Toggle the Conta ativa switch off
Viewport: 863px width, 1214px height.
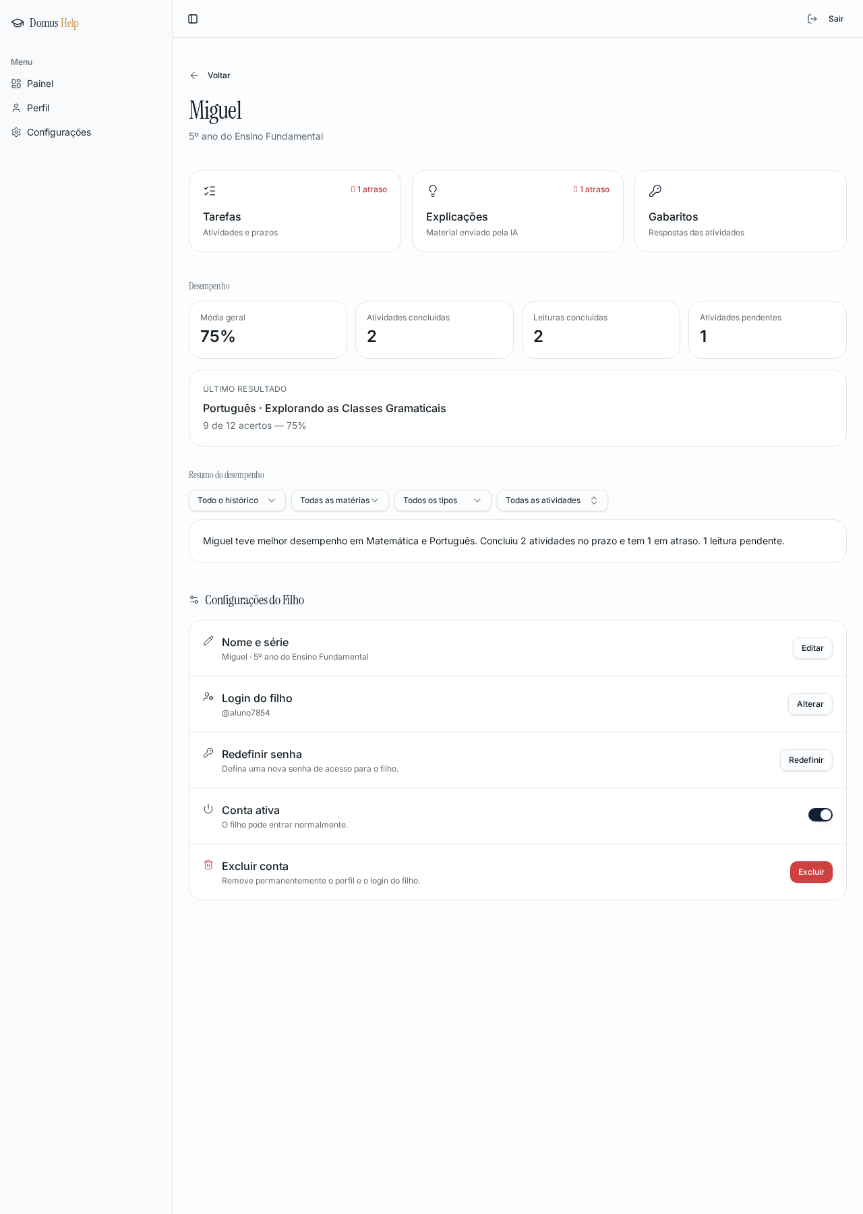[821, 815]
